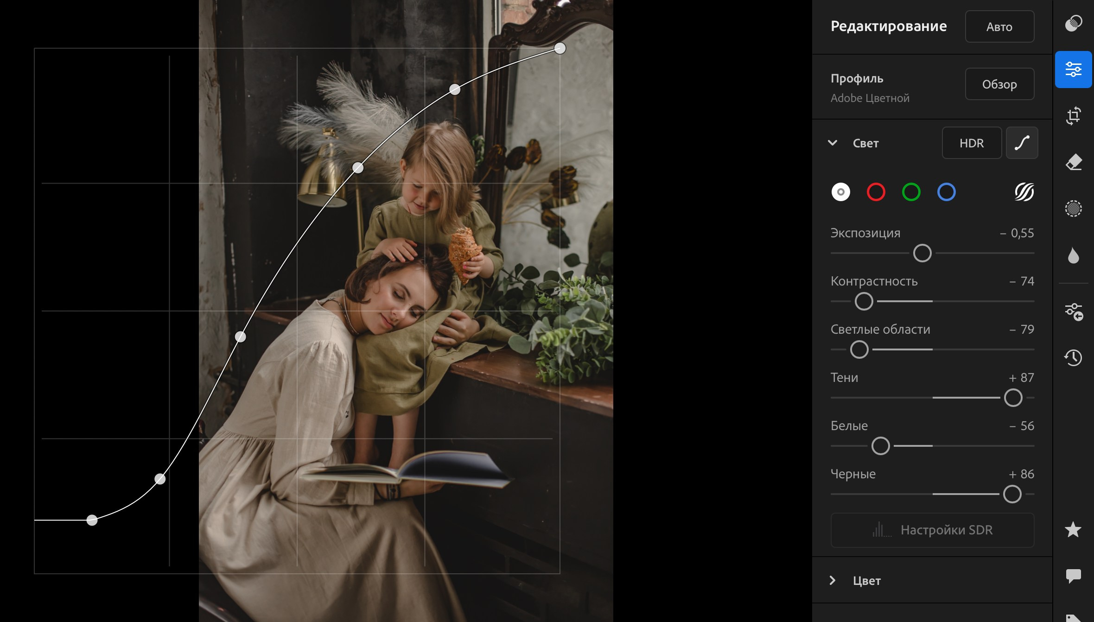Collapse the Свет section
Screen dimensions: 1094x622
(x=833, y=143)
